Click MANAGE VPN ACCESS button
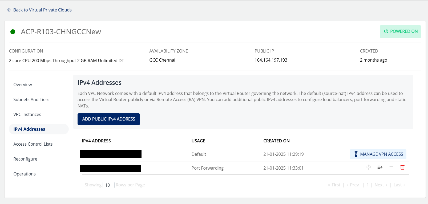 [378, 154]
